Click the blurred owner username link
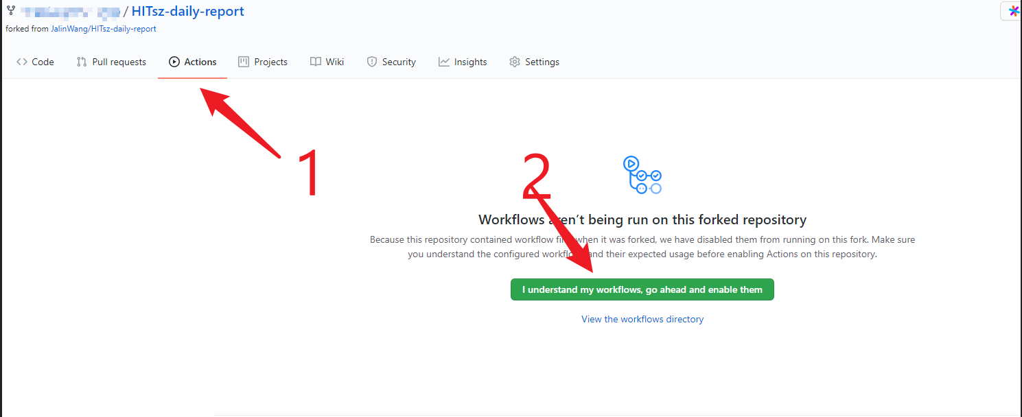The width and height of the screenshot is (1022, 417). [69, 12]
